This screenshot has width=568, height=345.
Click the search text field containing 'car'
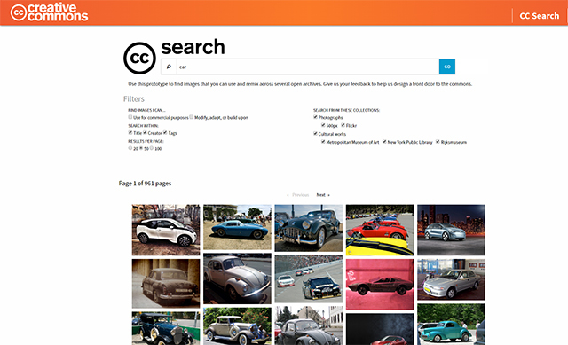pyautogui.click(x=308, y=67)
